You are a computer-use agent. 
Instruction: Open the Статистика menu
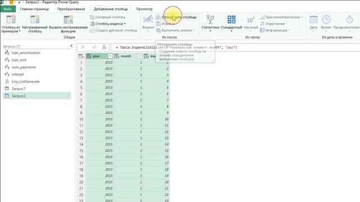click(210, 23)
